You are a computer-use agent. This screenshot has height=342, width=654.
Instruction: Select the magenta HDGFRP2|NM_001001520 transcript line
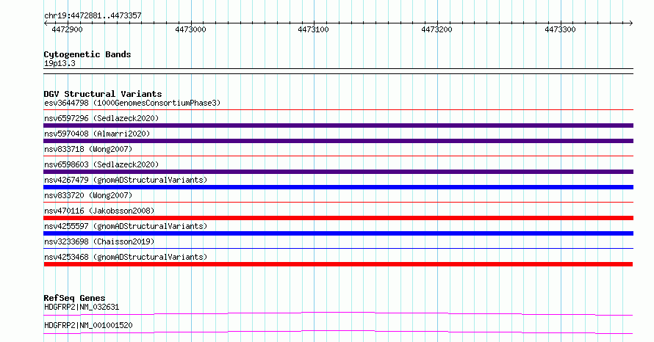coord(338,332)
